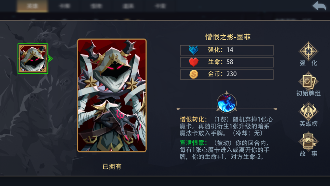The height and width of the screenshot is (186, 330).
Task: Open the 初始牌组 starting deck icon
Action: pos(308,82)
